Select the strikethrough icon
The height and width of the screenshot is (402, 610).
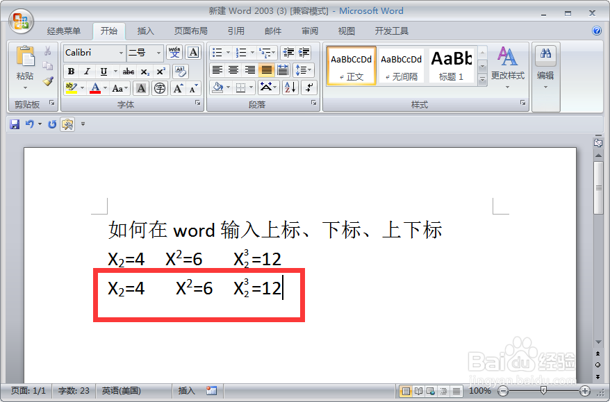pos(129,71)
